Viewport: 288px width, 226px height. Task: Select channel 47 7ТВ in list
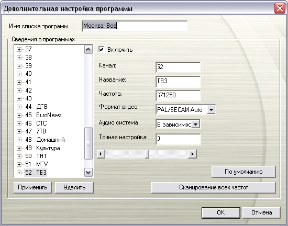coord(36,131)
